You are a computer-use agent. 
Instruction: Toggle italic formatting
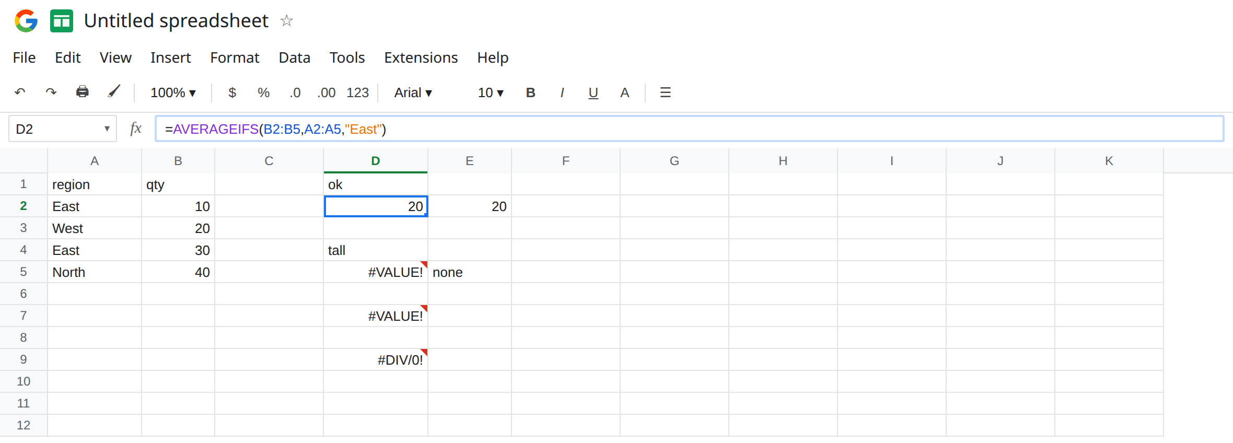click(562, 92)
